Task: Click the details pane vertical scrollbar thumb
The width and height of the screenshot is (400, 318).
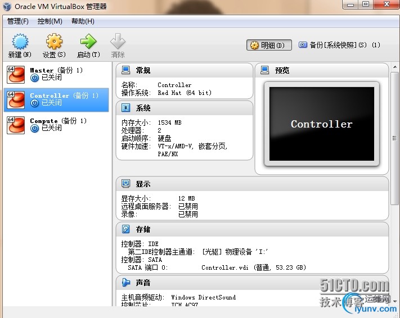Action: [394, 138]
